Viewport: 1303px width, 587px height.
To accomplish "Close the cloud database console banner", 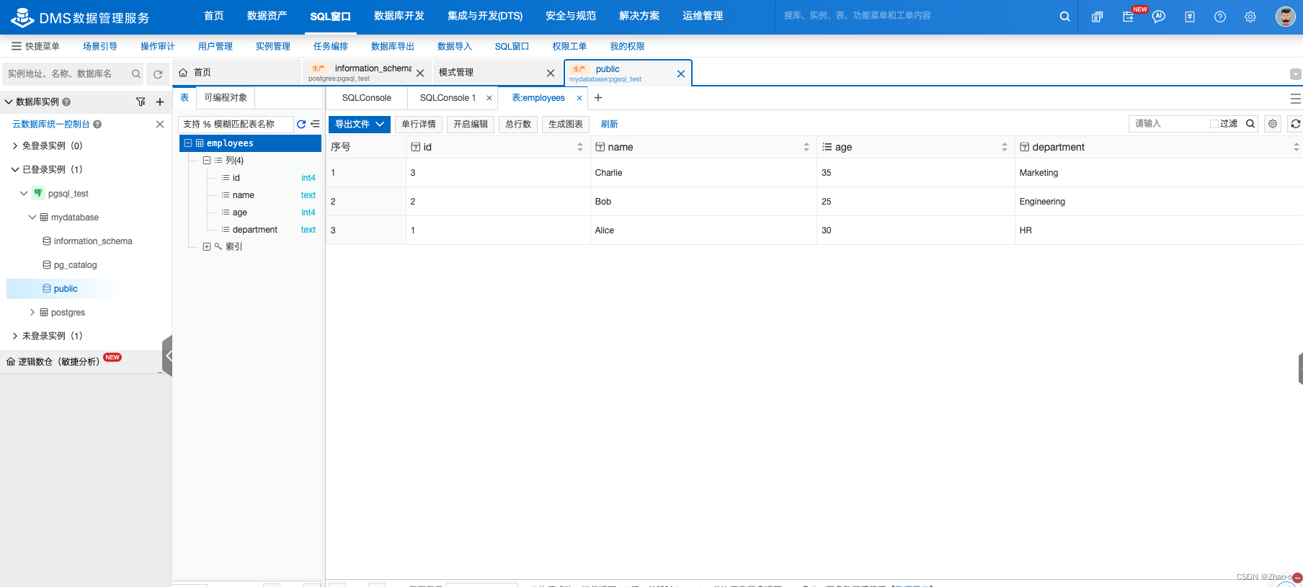I will pyautogui.click(x=160, y=125).
